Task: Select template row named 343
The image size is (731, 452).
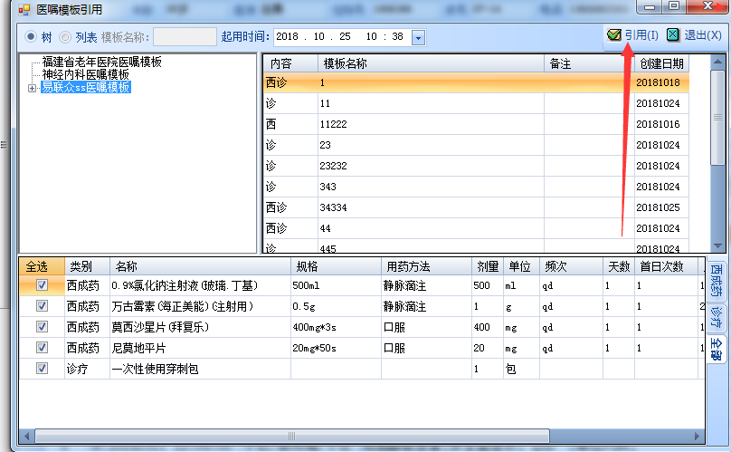Action: [x=476, y=187]
